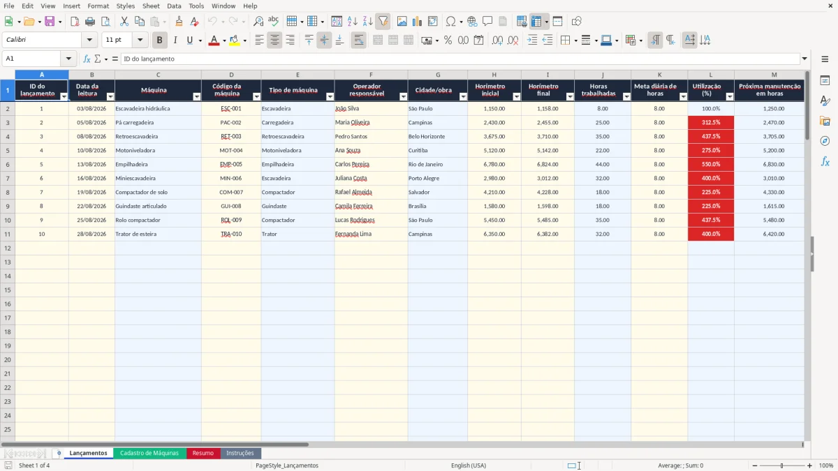The image size is (838, 471).
Task: Click the Cut scissors icon
Action: pyautogui.click(x=124, y=22)
